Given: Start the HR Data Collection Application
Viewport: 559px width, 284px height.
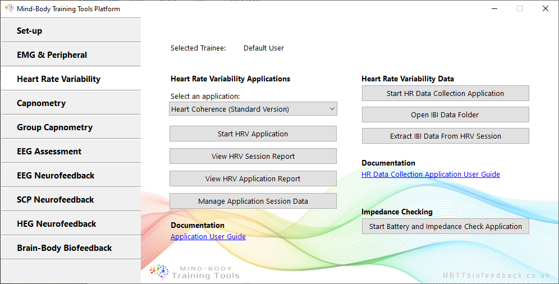Looking at the screenshot, I should click(445, 93).
